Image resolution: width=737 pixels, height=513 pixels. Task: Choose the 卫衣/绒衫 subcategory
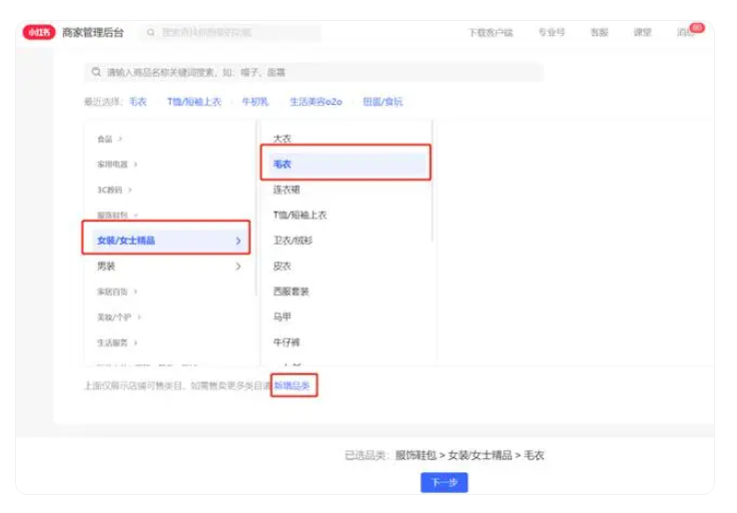coord(293,241)
